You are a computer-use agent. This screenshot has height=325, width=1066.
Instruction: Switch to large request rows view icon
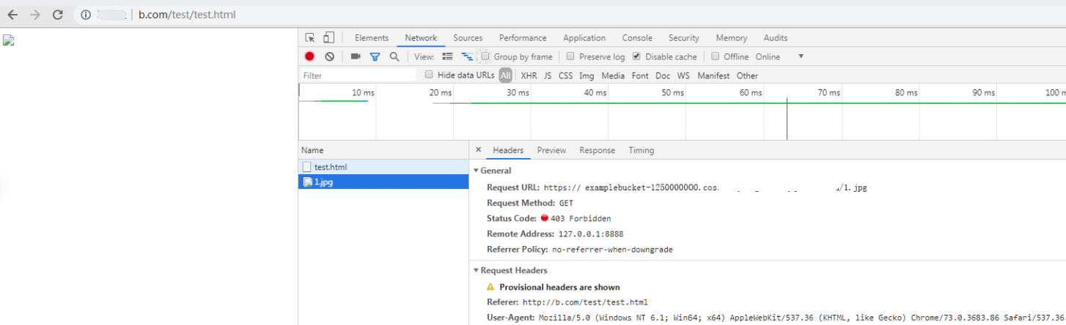pos(448,56)
